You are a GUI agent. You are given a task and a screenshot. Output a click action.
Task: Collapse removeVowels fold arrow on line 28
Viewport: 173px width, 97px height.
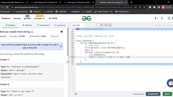pyautogui.click(x=75, y=43)
